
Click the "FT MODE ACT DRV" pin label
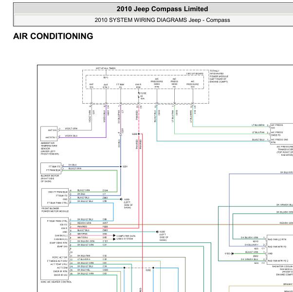pos(57,261)
